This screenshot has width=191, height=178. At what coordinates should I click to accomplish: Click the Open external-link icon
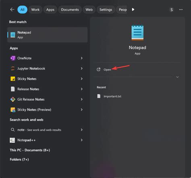coord(99,70)
